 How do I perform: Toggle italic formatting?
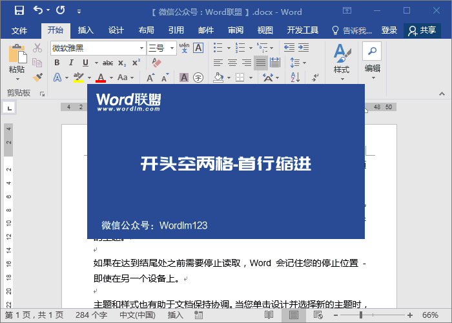pyautogui.click(x=71, y=63)
